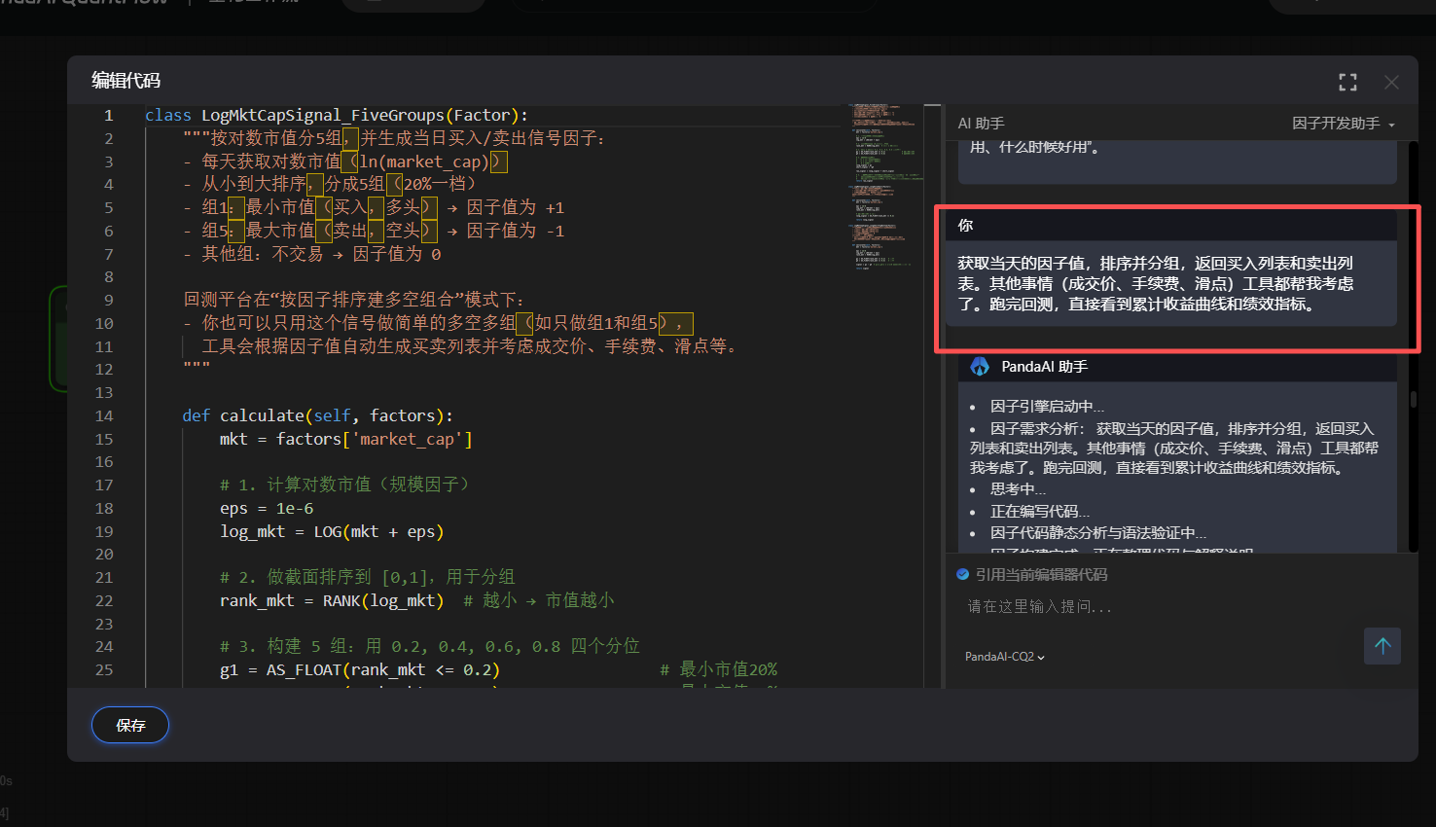Click the comment '# 1. 计算对数市值（规模因子）'
1436x827 pixels.
(344, 485)
